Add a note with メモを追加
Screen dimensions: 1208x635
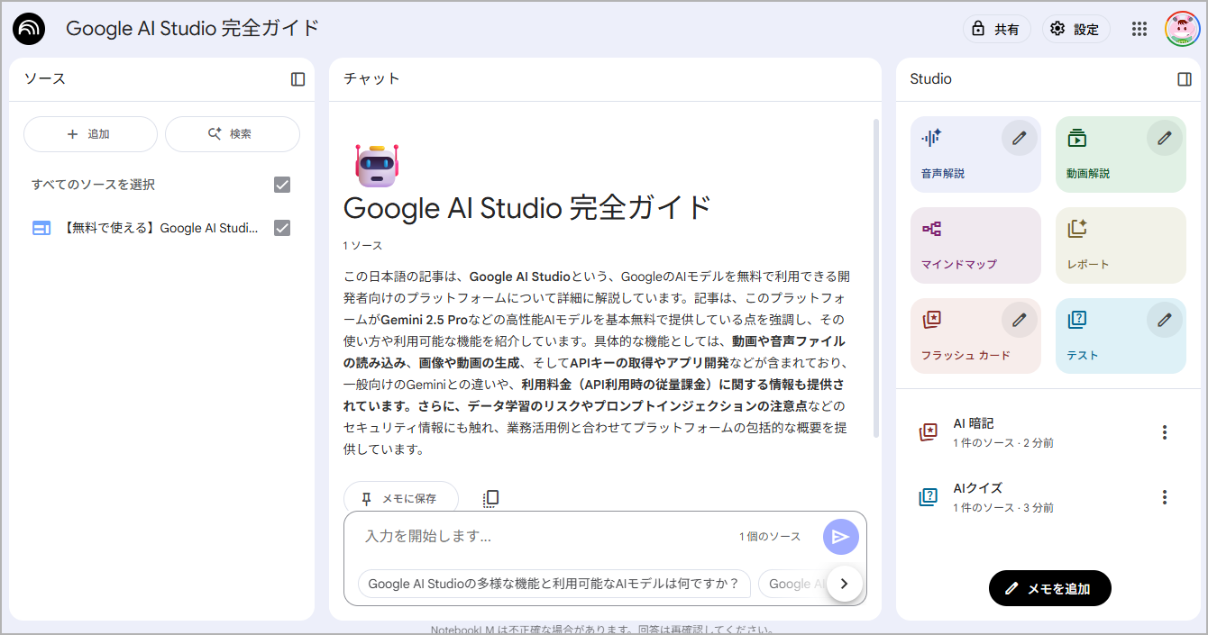click(x=1049, y=587)
